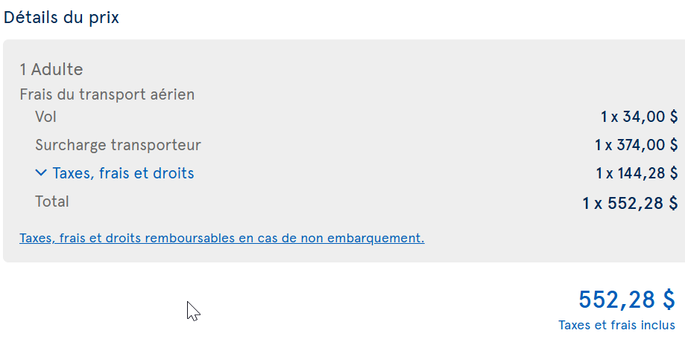This screenshot has height=339, width=685.
Task: Click the 1 x 144,28 $ taxes amount
Action: 637,173
